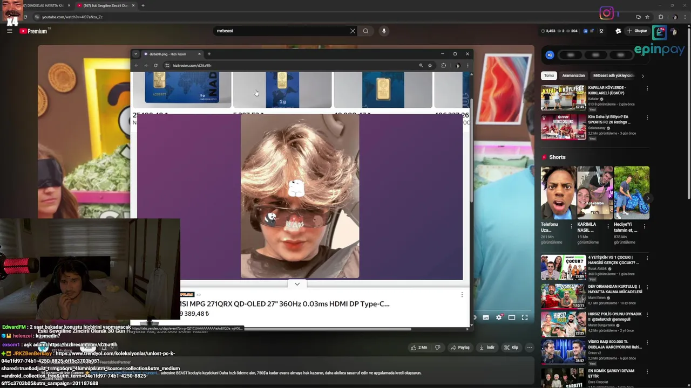Bookmark the YouTube page with star
Viewport: 691px width, 388px height.
(647, 17)
